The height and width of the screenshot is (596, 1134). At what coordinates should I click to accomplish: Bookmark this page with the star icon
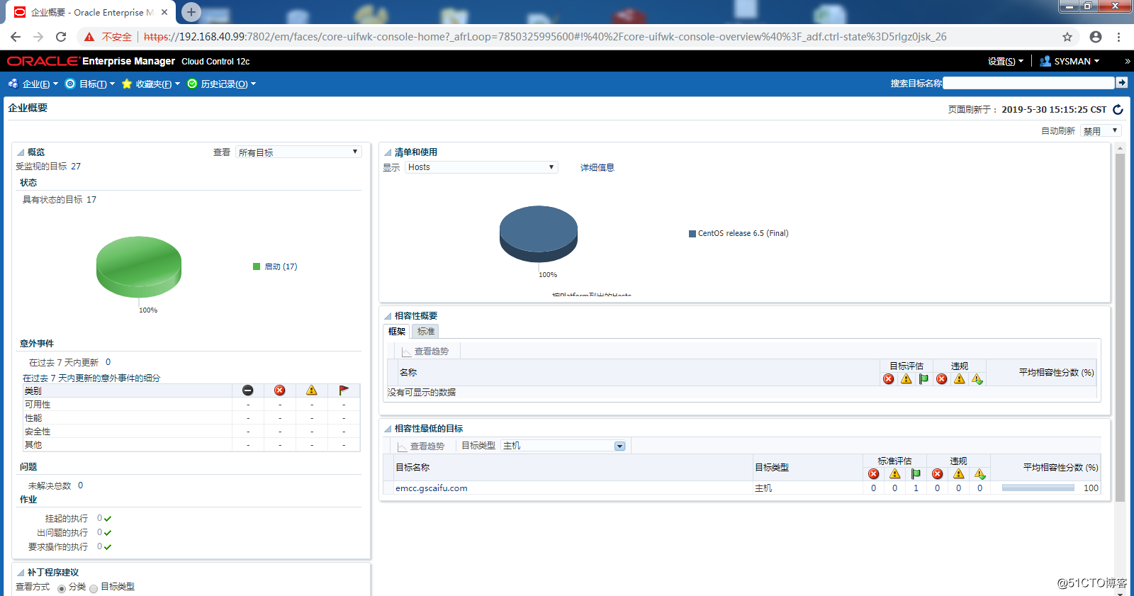[x=1067, y=37]
